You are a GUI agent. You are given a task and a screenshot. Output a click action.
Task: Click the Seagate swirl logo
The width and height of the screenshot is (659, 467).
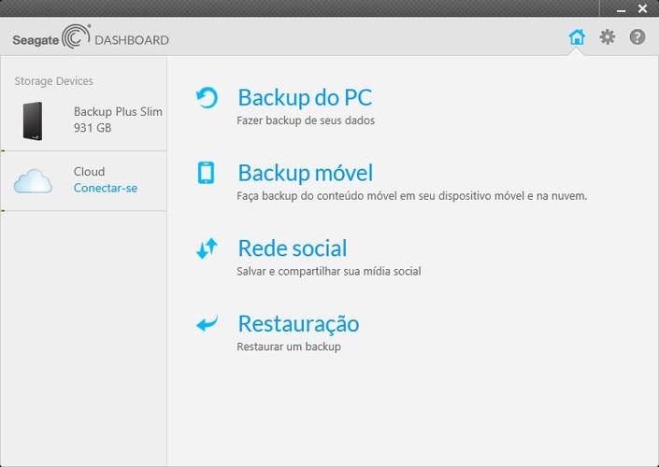(76, 36)
